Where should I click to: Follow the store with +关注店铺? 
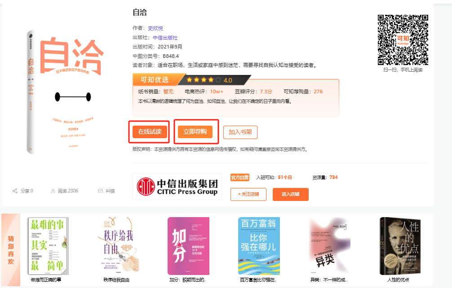pyautogui.click(x=248, y=194)
